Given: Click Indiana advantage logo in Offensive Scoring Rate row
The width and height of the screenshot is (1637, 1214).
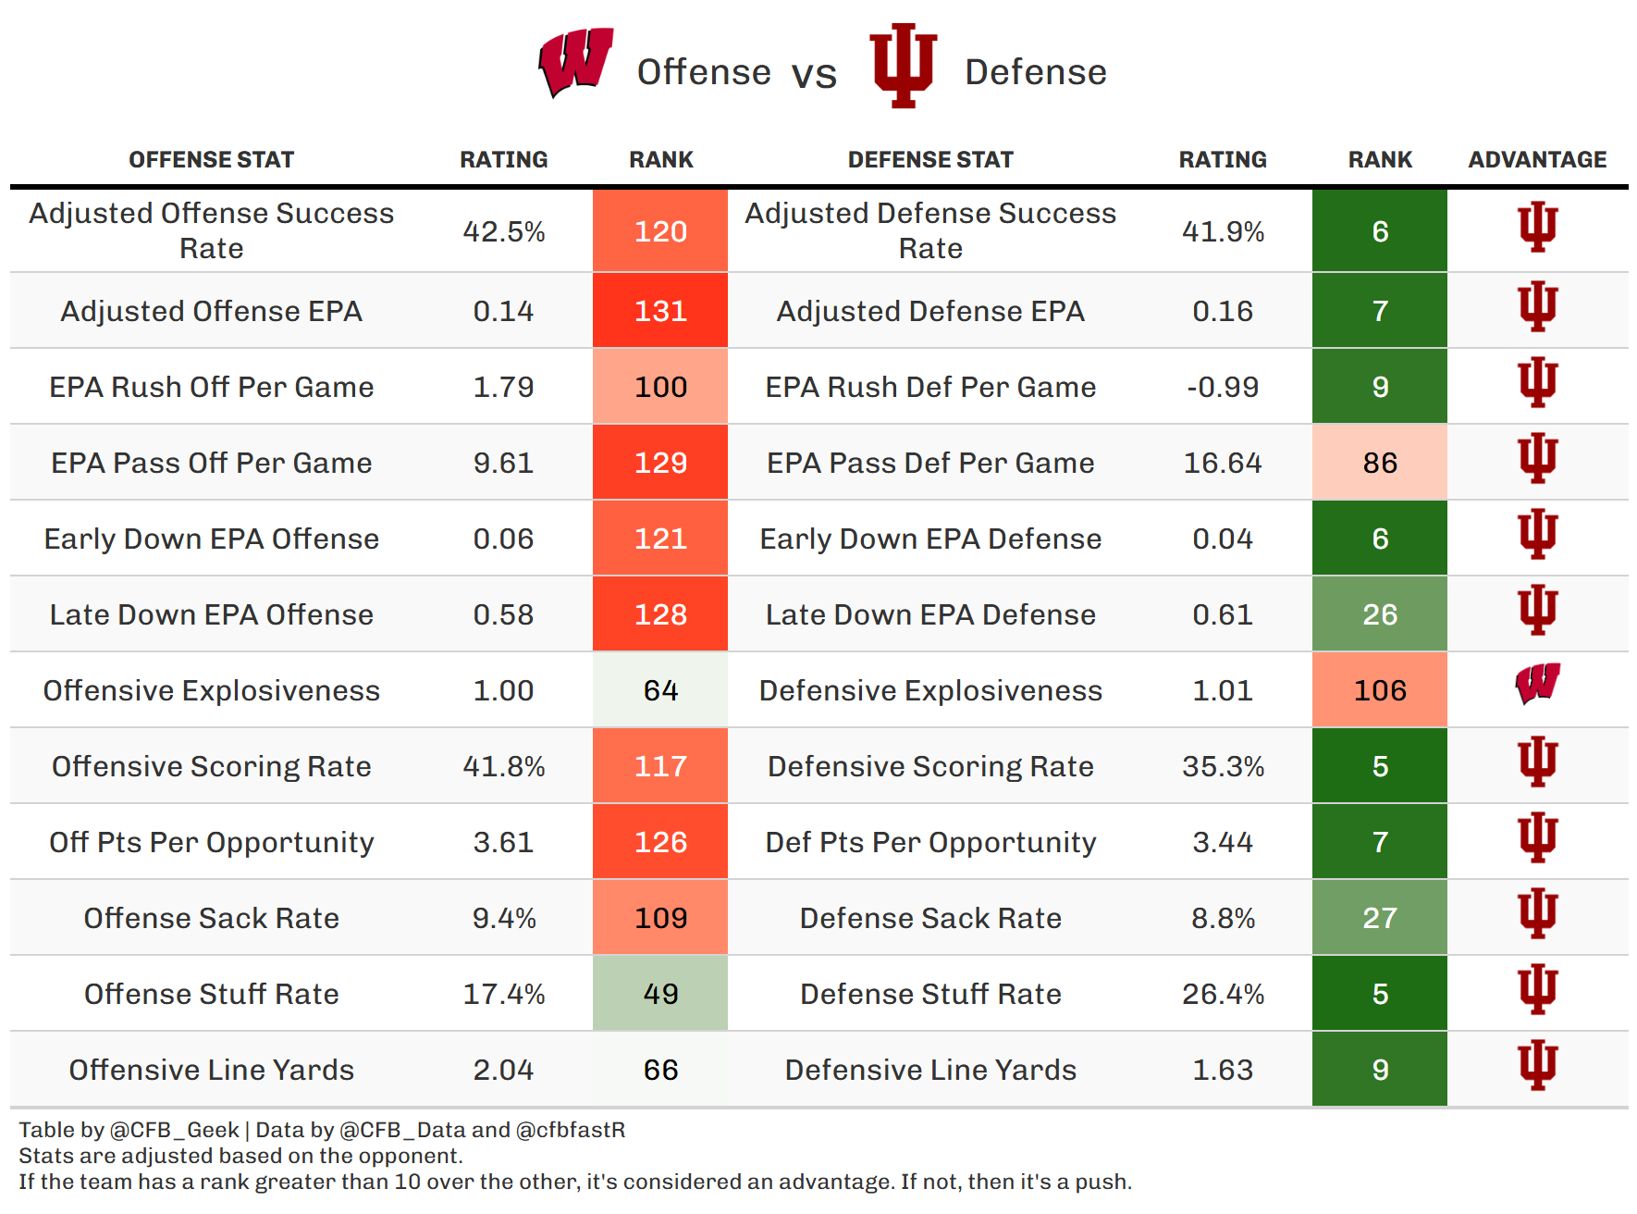Looking at the screenshot, I should 1537,762.
